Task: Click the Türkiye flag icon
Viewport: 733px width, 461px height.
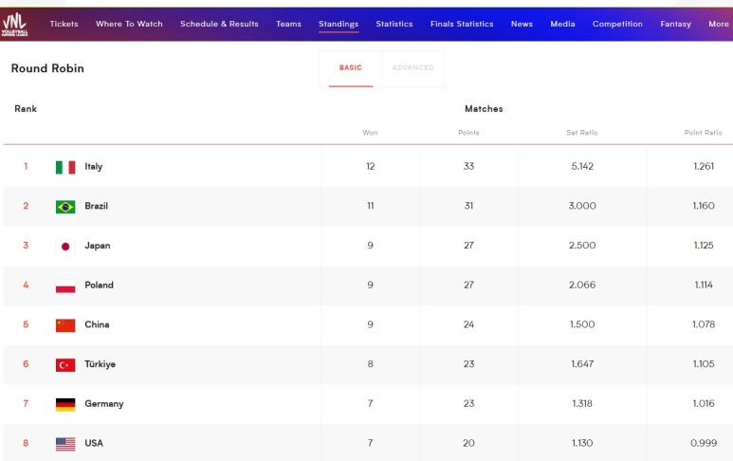Action: [65, 364]
